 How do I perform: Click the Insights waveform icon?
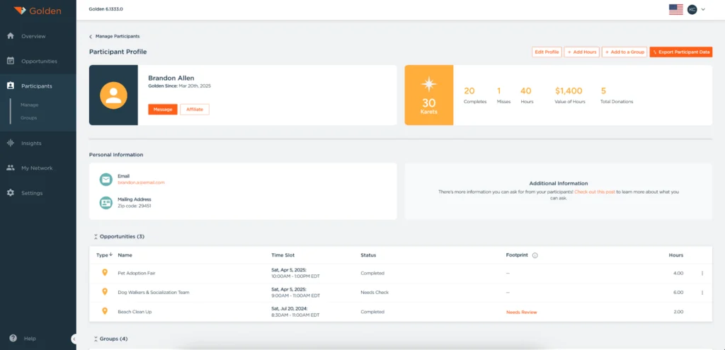pyautogui.click(x=11, y=143)
